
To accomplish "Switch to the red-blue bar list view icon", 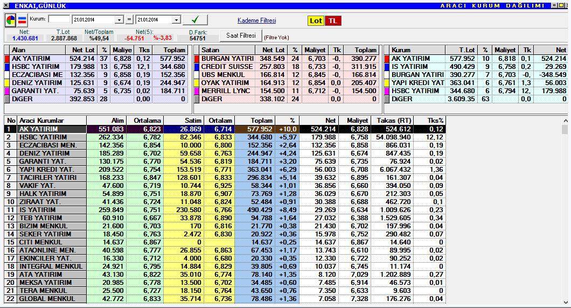I will [22, 20].
